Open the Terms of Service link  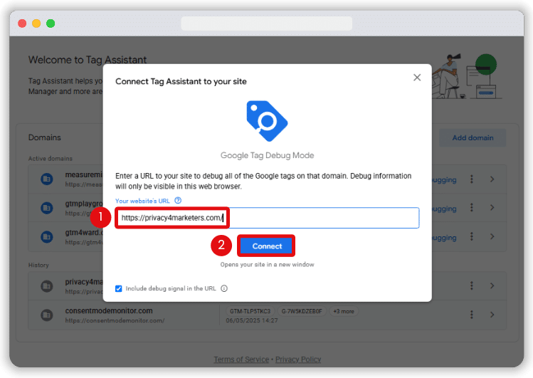click(x=241, y=359)
